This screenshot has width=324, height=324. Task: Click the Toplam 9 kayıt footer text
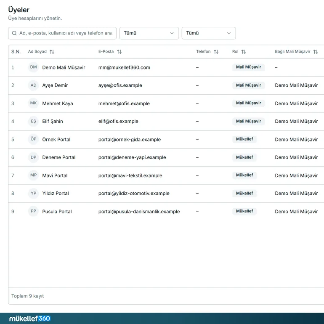pos(27,296)
